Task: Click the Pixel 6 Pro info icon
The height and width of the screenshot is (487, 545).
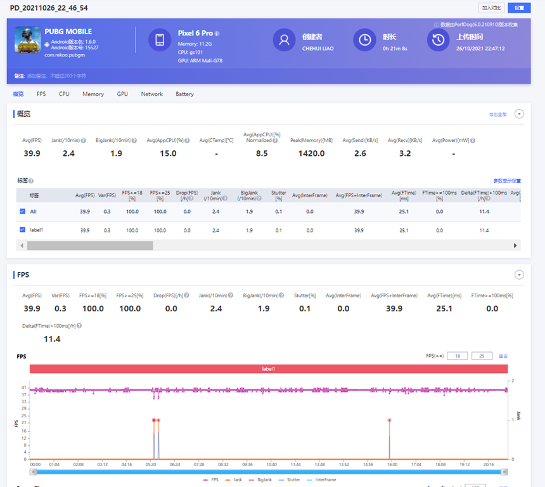Action: [x=217, y=34]
